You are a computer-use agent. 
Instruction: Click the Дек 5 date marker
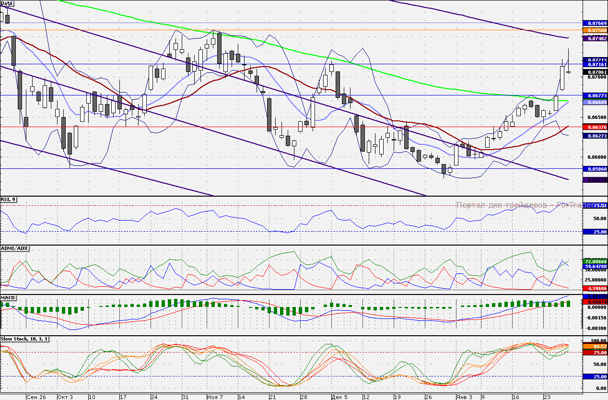click(x=339, y=397)
